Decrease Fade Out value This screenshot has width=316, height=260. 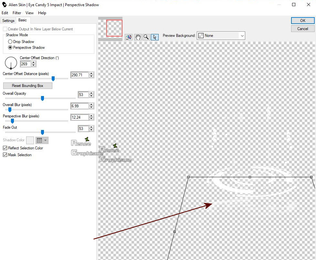(x=91, y=130)
